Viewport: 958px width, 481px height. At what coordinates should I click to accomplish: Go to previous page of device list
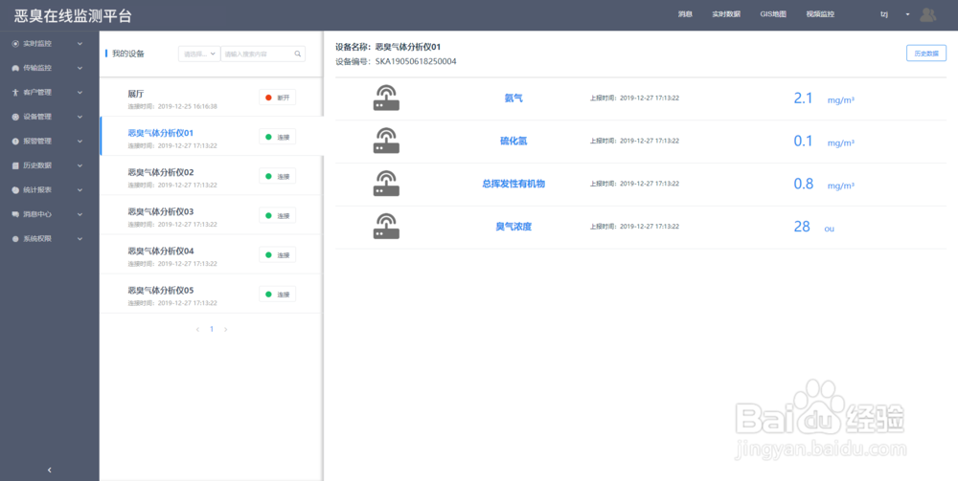[197, 329]
